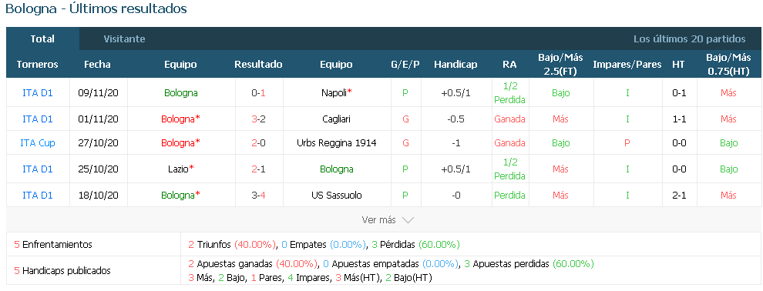Open US Sassuolo team page

pos(336,196)
